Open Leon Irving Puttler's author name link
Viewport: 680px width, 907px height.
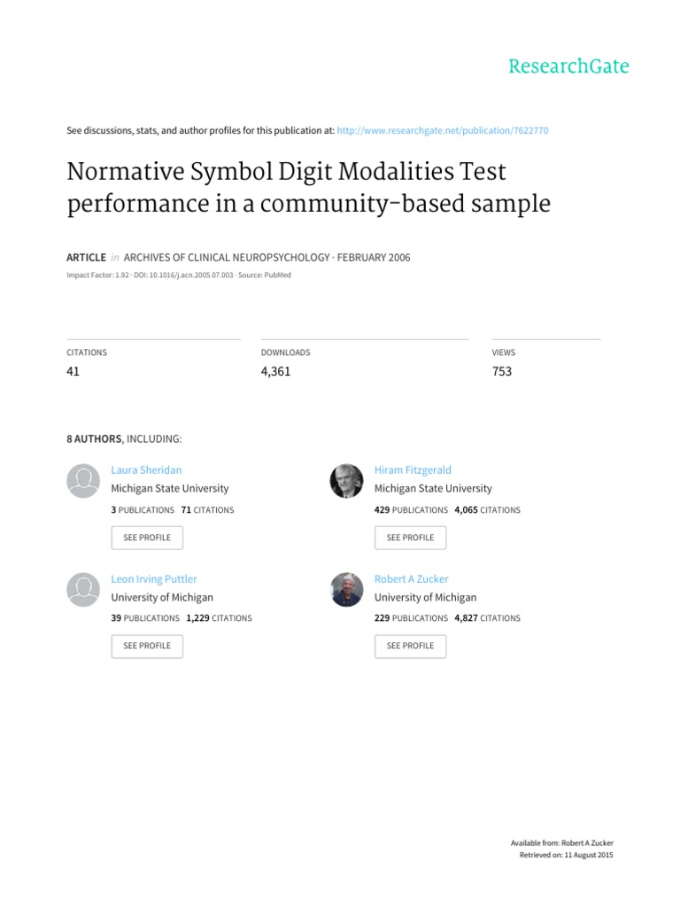click(154, 579)
